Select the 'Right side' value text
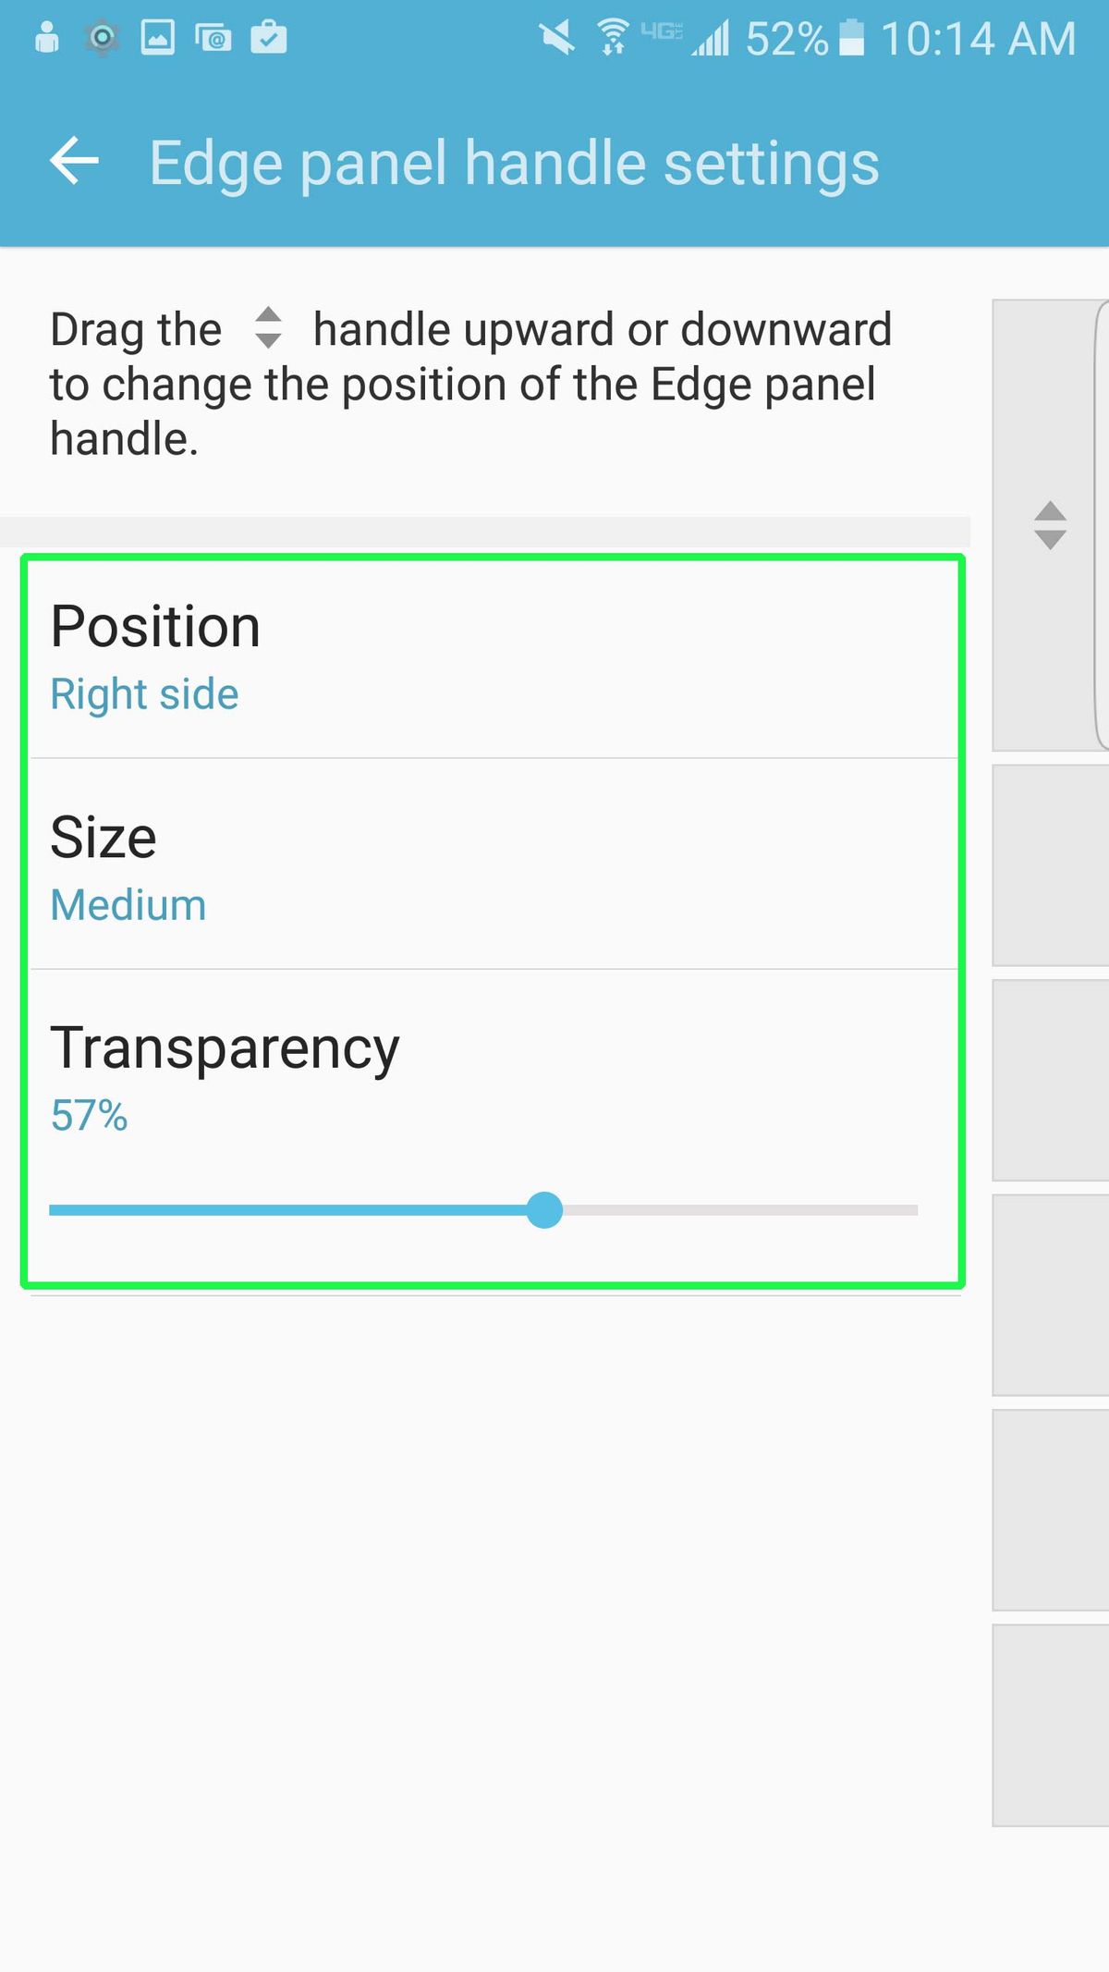The width and height of the screenshot is (1109, 1972). point(143,692)
